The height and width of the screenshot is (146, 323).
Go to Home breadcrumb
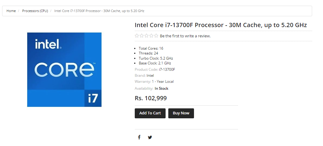pyautogui.click(x=11, y=11)
